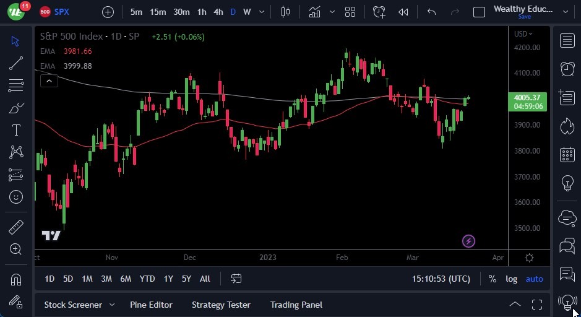Toggle percent scale mode

(492, 279)
